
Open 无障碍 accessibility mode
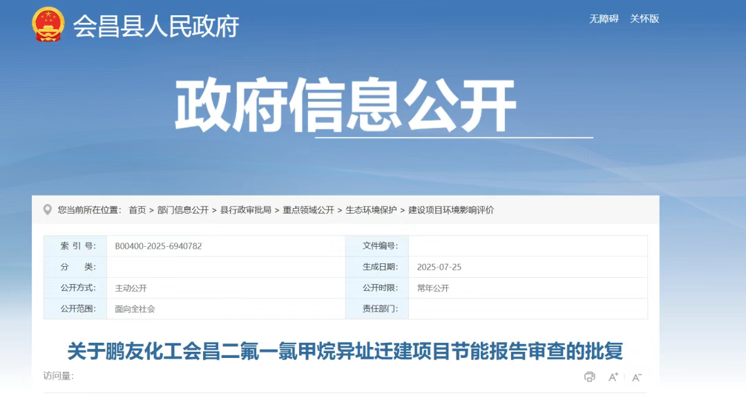pos(604,19)
